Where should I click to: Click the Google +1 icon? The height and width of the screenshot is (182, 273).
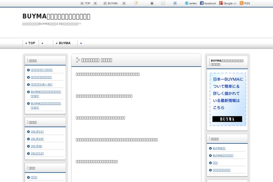(x=221, y=3)
